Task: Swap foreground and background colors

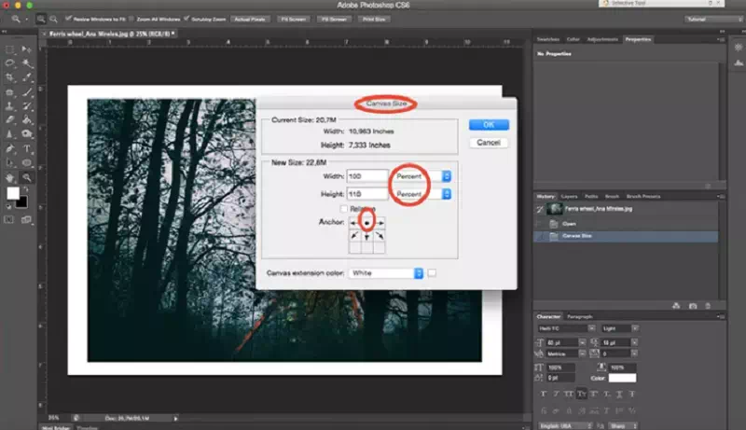Action: coord(25,189)
